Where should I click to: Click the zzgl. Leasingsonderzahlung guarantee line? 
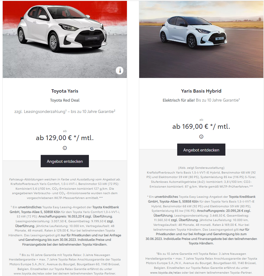point(65,112)
